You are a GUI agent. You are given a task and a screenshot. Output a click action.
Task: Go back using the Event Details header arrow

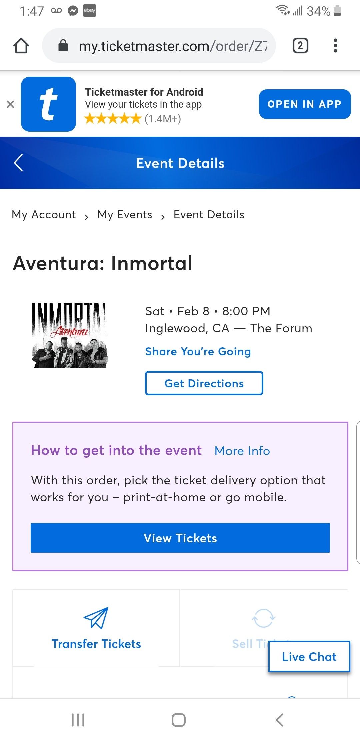(x=18, y=163)
